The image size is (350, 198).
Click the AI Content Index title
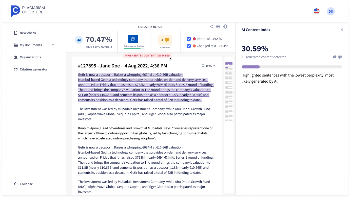pyautogui.click(x=256, y=30)
